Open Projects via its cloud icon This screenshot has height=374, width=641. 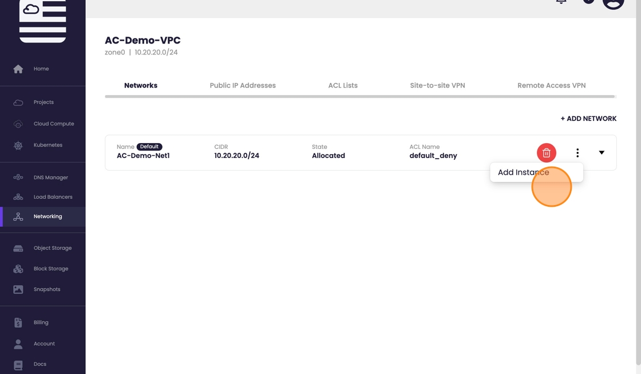(18, 103)
